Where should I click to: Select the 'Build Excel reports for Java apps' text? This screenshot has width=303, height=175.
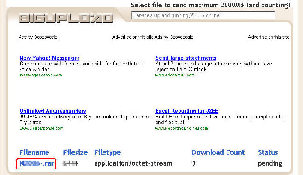220,120
